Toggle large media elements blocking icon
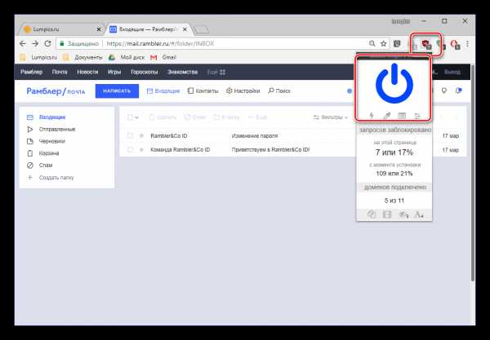This screenshot has width=490, height=340. click(389, 214)
